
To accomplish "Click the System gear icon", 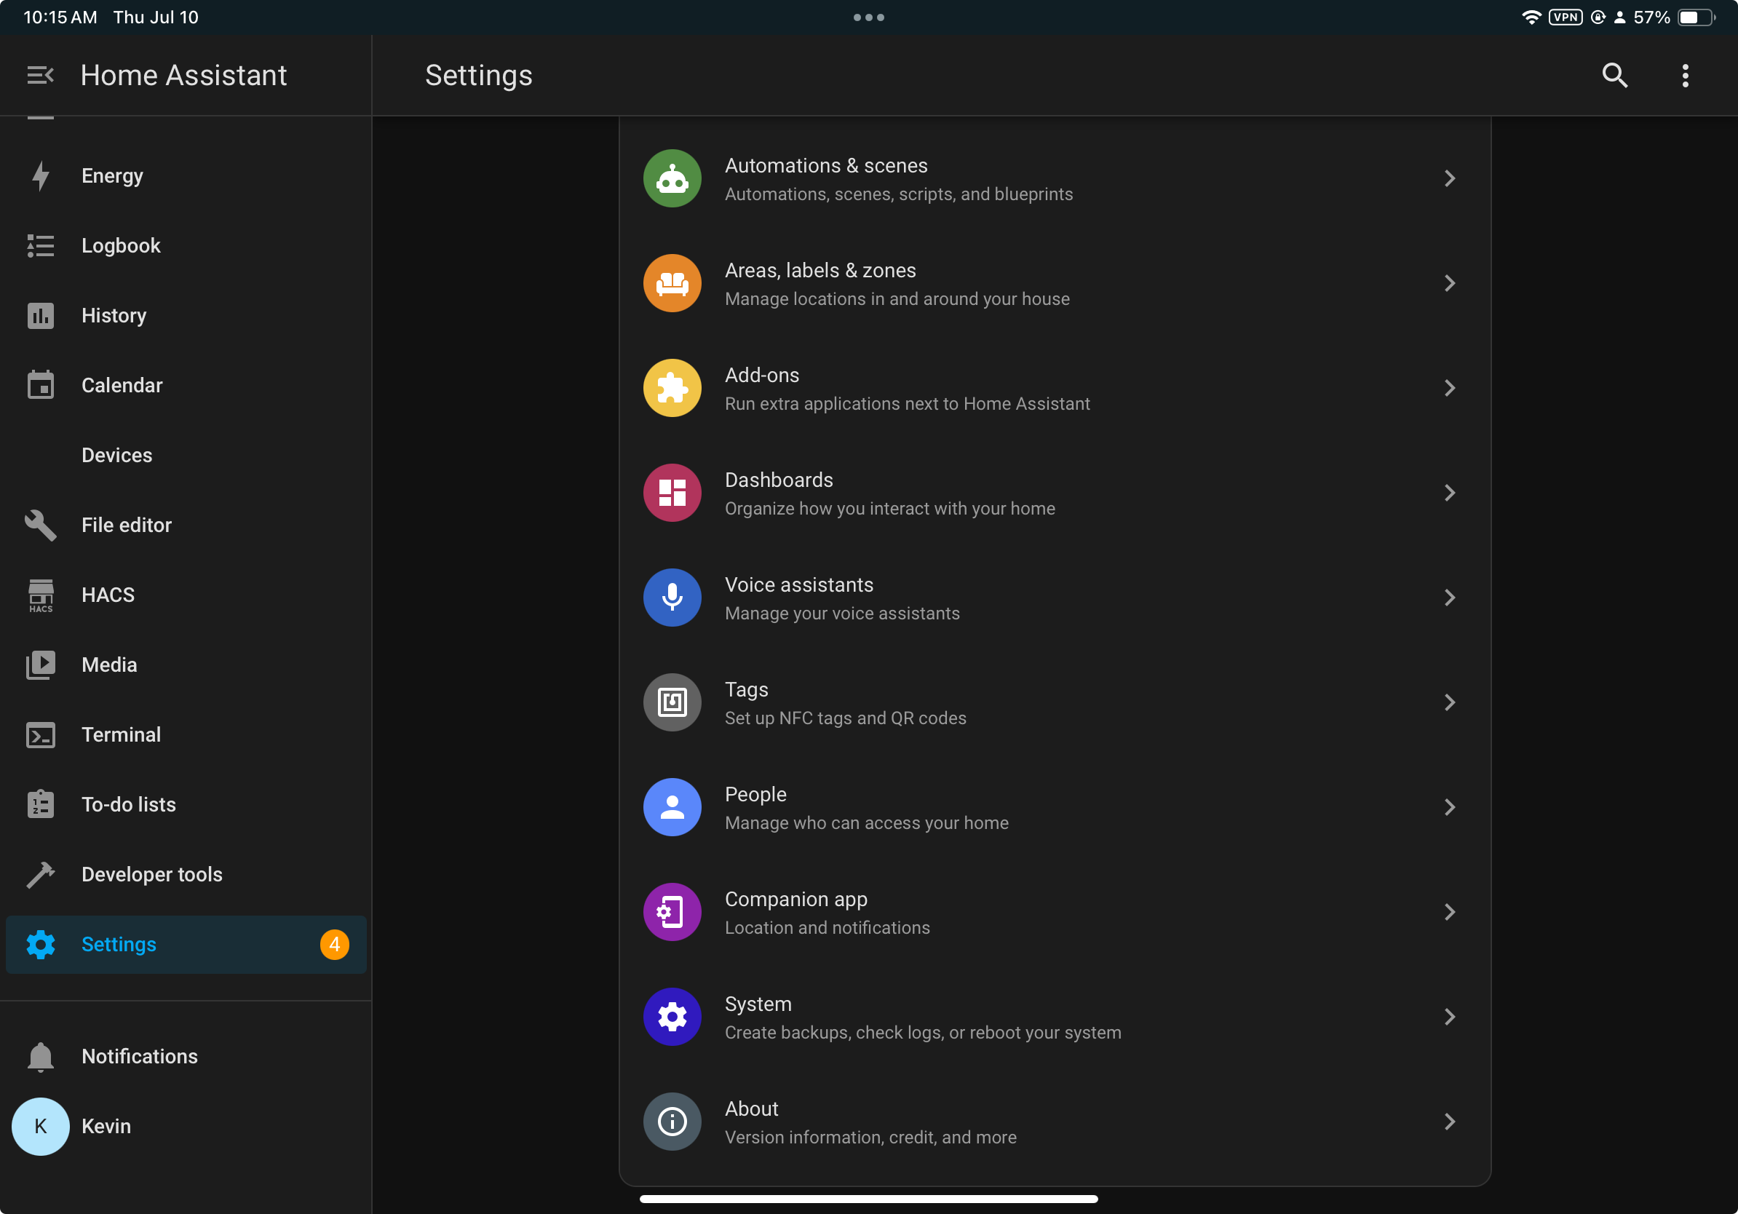I will coord(672,1017).
